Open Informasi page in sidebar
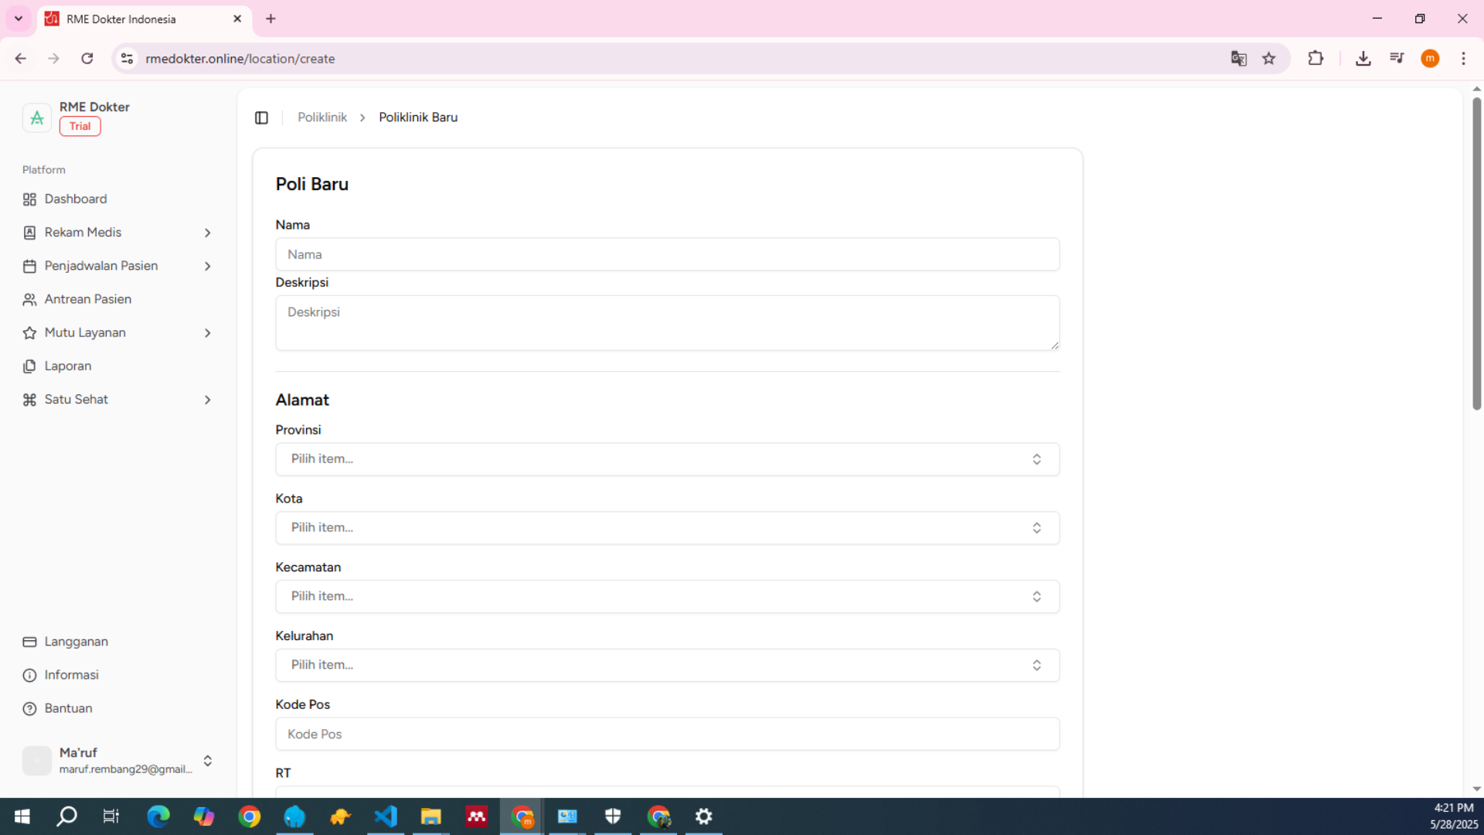 [x=71, y=675]
